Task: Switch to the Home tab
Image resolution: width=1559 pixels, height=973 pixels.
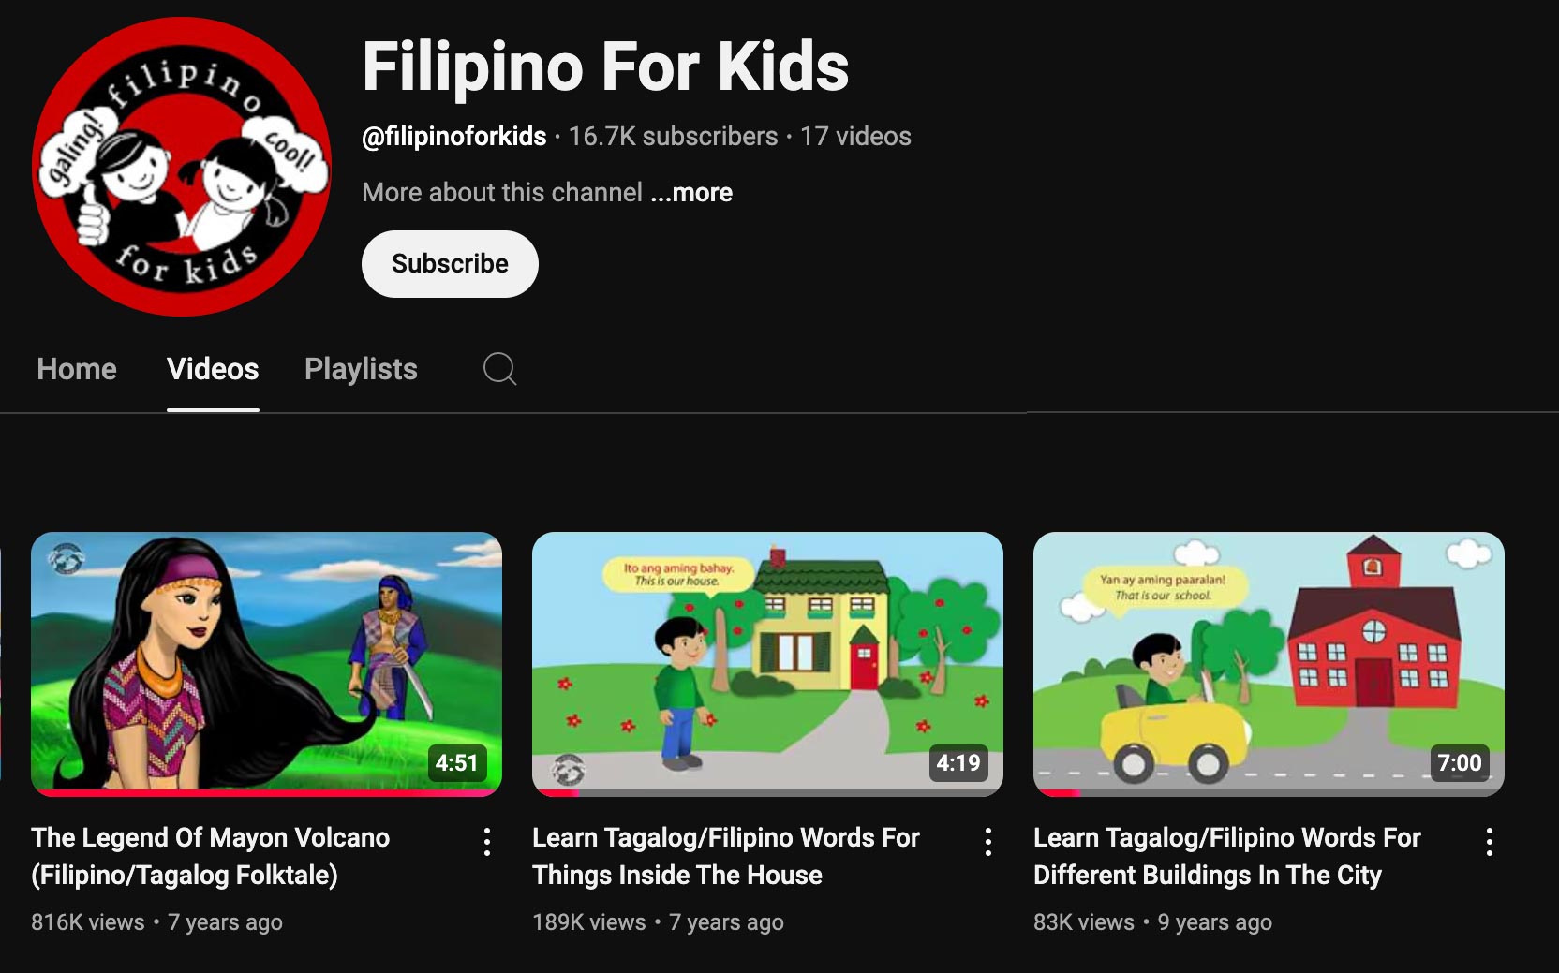Action: pyautogui.click(x=77, y=369)
